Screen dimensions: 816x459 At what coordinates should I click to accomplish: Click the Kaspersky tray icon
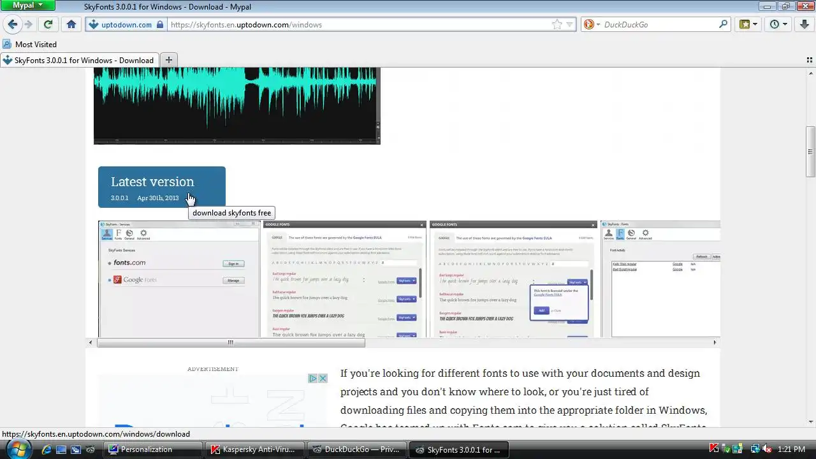tap(715, 449)
